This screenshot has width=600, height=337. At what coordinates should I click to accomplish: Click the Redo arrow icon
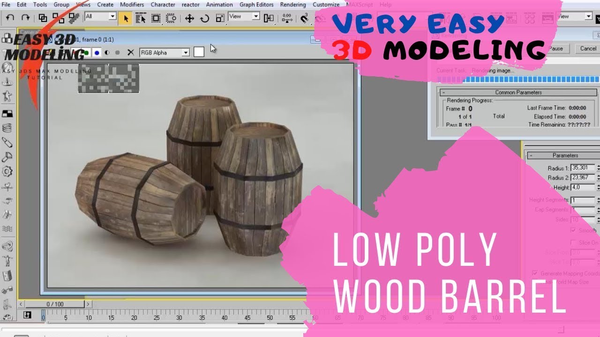click(x=25, y=18)
